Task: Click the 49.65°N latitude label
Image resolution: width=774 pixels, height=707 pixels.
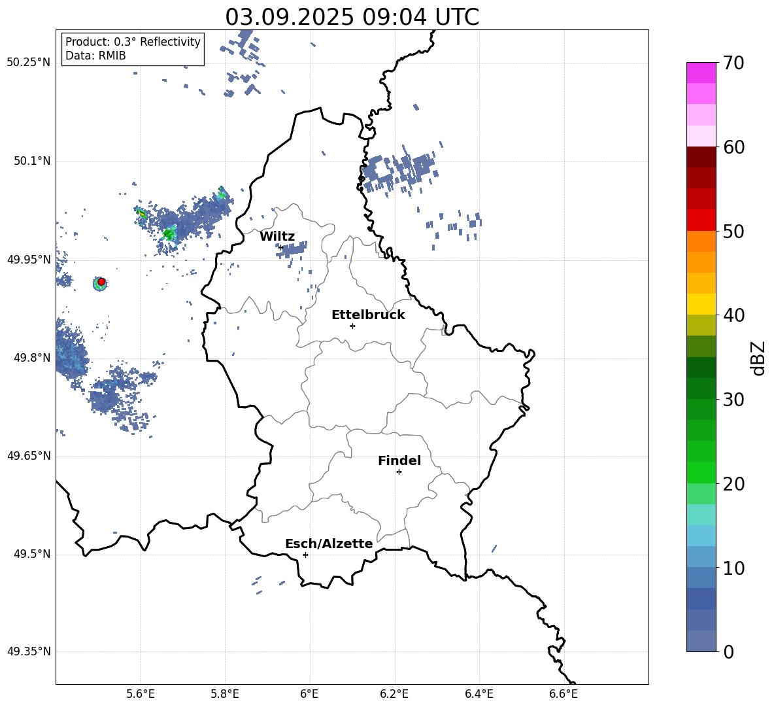Action: click(28, 455)
